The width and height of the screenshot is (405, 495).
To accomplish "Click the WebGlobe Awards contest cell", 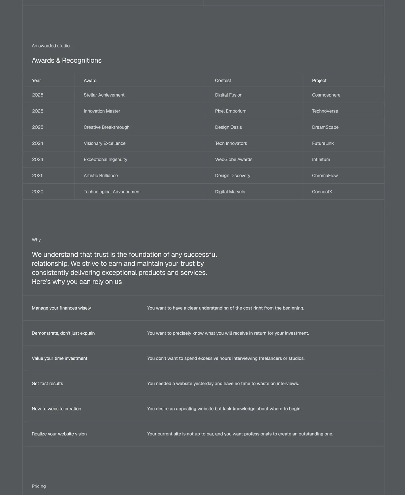I will 234,159.
